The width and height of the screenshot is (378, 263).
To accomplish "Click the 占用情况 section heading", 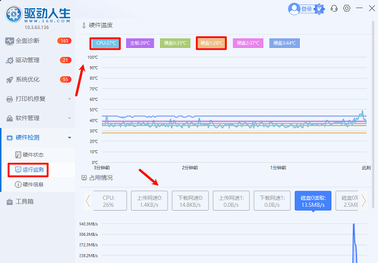I will tap(101, 178).
